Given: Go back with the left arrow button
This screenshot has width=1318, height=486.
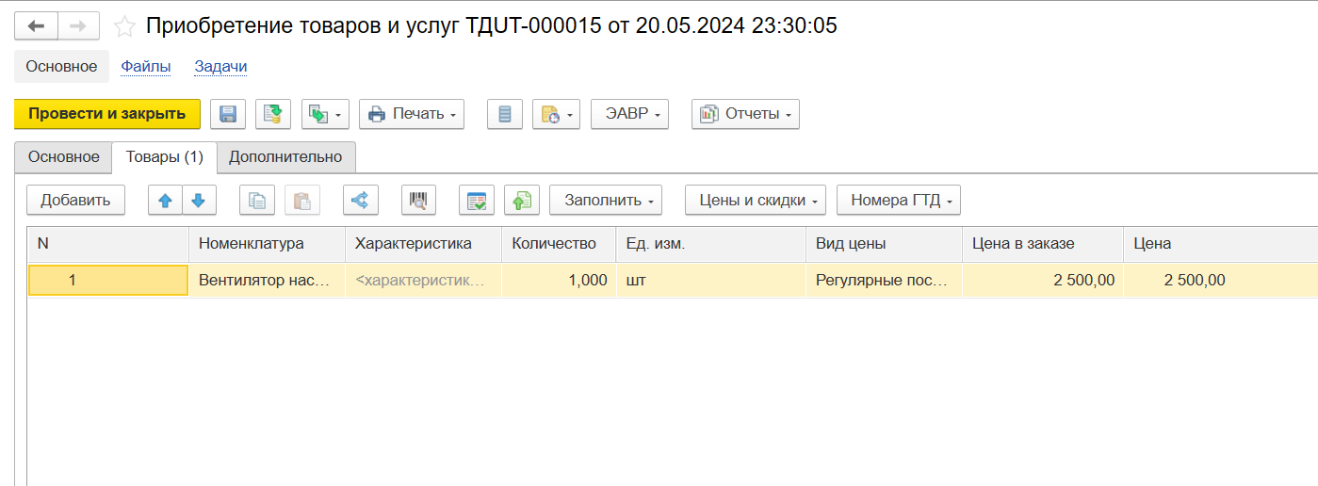Looking at the screenshot, I should [36, 25].
